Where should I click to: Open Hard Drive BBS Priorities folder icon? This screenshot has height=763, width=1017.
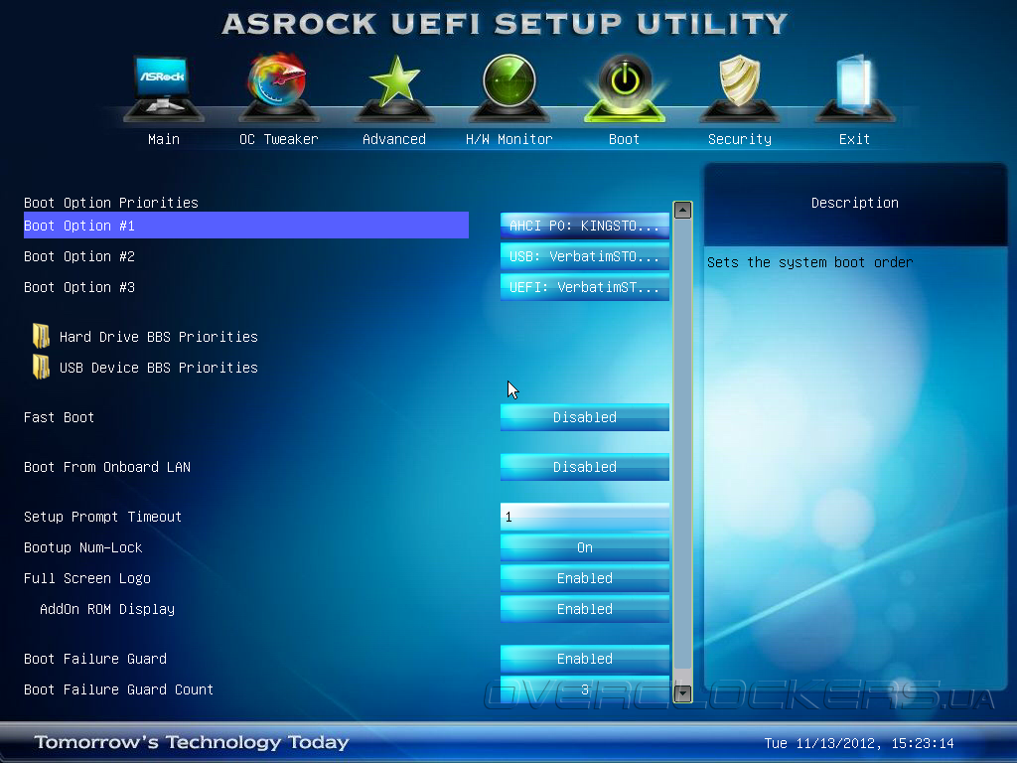[x=42, y=336]
